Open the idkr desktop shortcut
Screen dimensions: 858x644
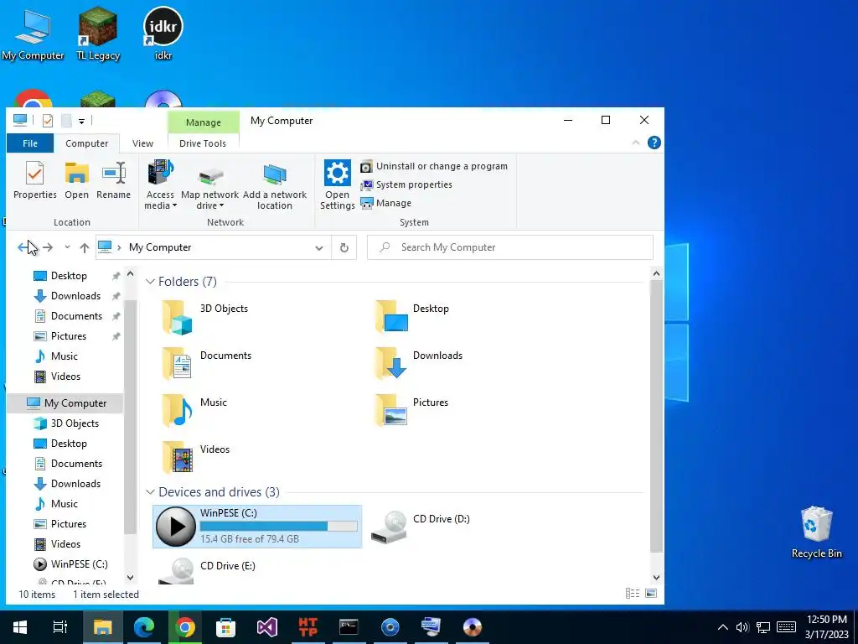click(163, 33)
